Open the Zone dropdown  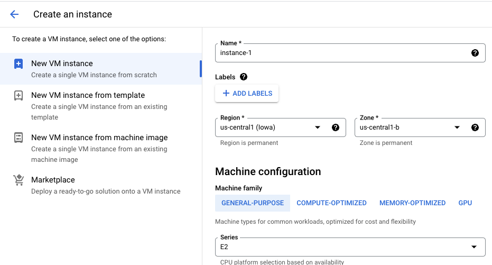pos(457,127)
